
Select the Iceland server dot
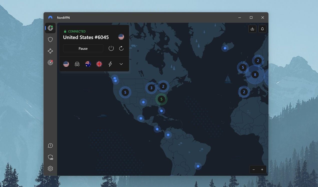225,48
